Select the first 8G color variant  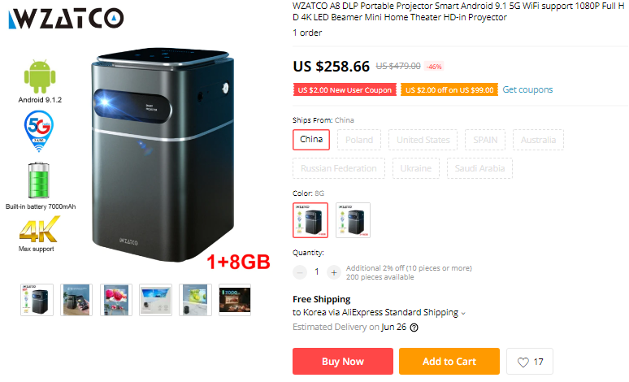pos(310,220)
